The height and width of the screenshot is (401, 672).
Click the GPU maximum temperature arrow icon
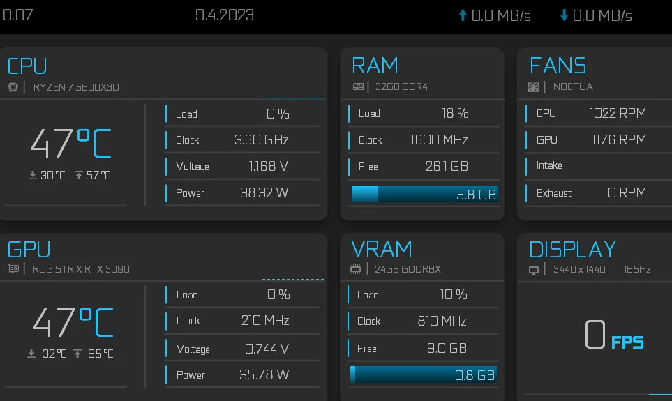77,354
